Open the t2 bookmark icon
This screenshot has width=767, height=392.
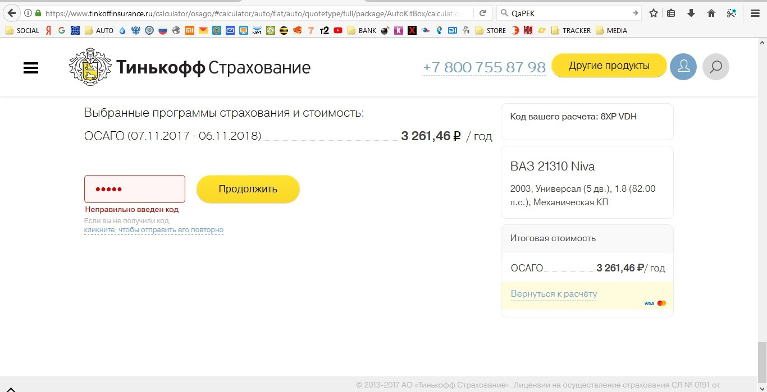coord(324,31)
